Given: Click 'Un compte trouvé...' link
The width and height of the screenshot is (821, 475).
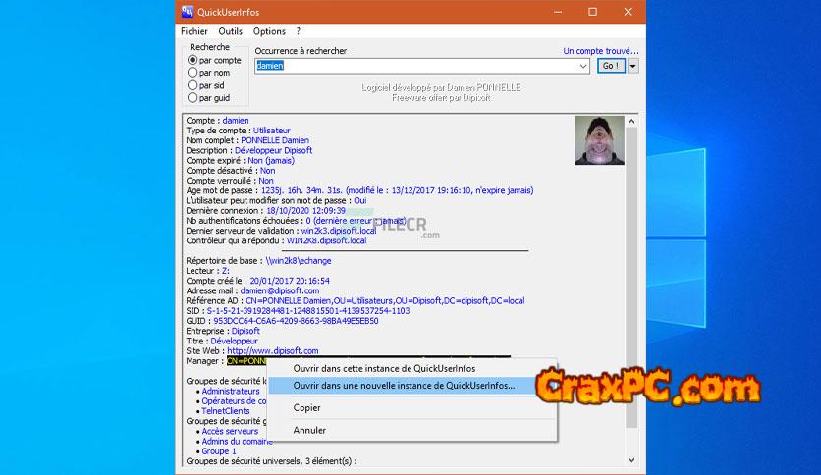Looking at the screenshot, I should [600, 51].
